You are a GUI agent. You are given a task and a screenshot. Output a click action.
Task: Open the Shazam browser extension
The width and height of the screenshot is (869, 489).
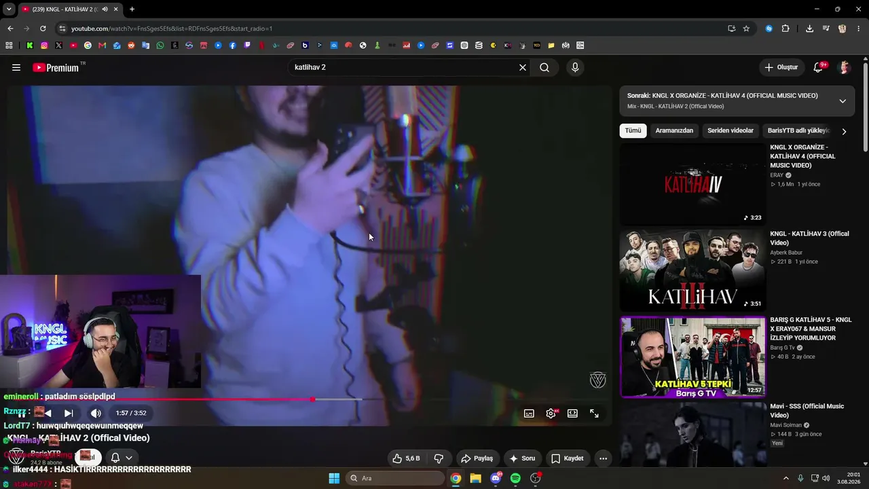pyautogui.click(x=769, y=29)
